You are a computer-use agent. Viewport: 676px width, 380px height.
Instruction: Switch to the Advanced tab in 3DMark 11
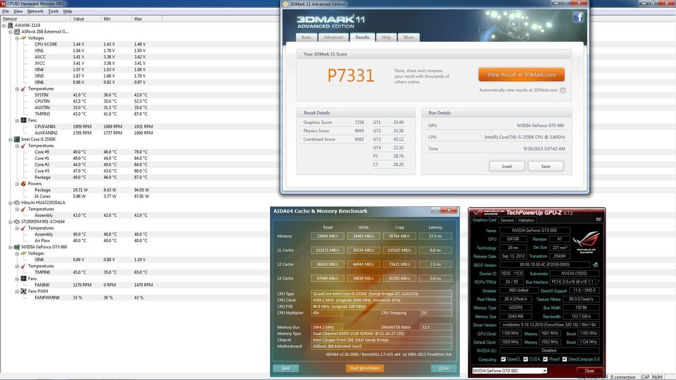click(x=333, y=37)
